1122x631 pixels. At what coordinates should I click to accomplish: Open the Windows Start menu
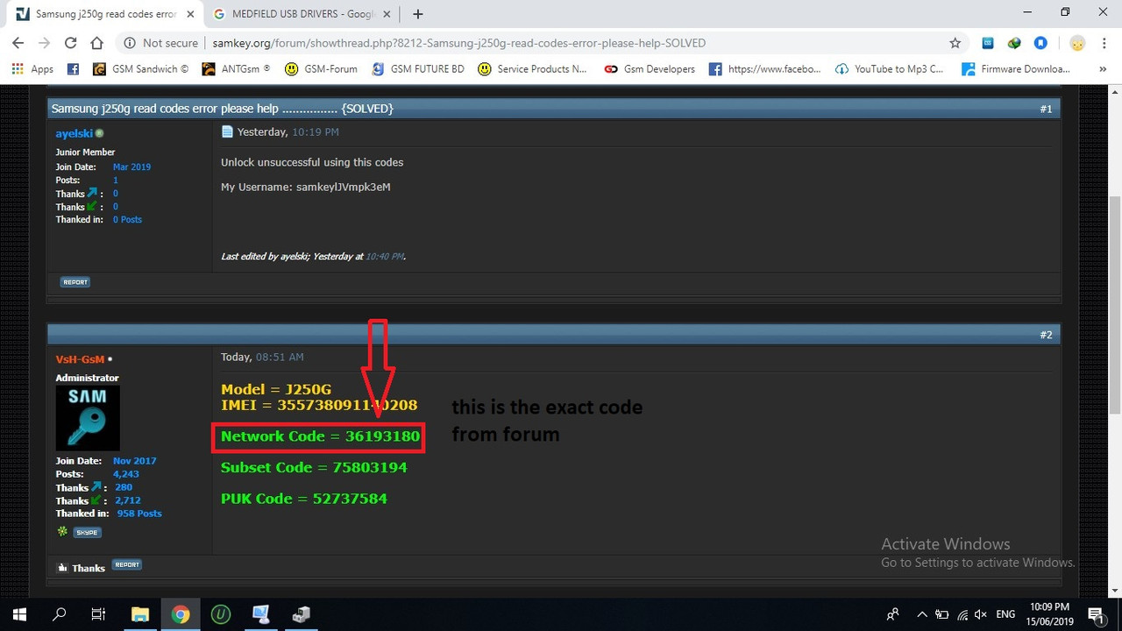click(19, 614)
